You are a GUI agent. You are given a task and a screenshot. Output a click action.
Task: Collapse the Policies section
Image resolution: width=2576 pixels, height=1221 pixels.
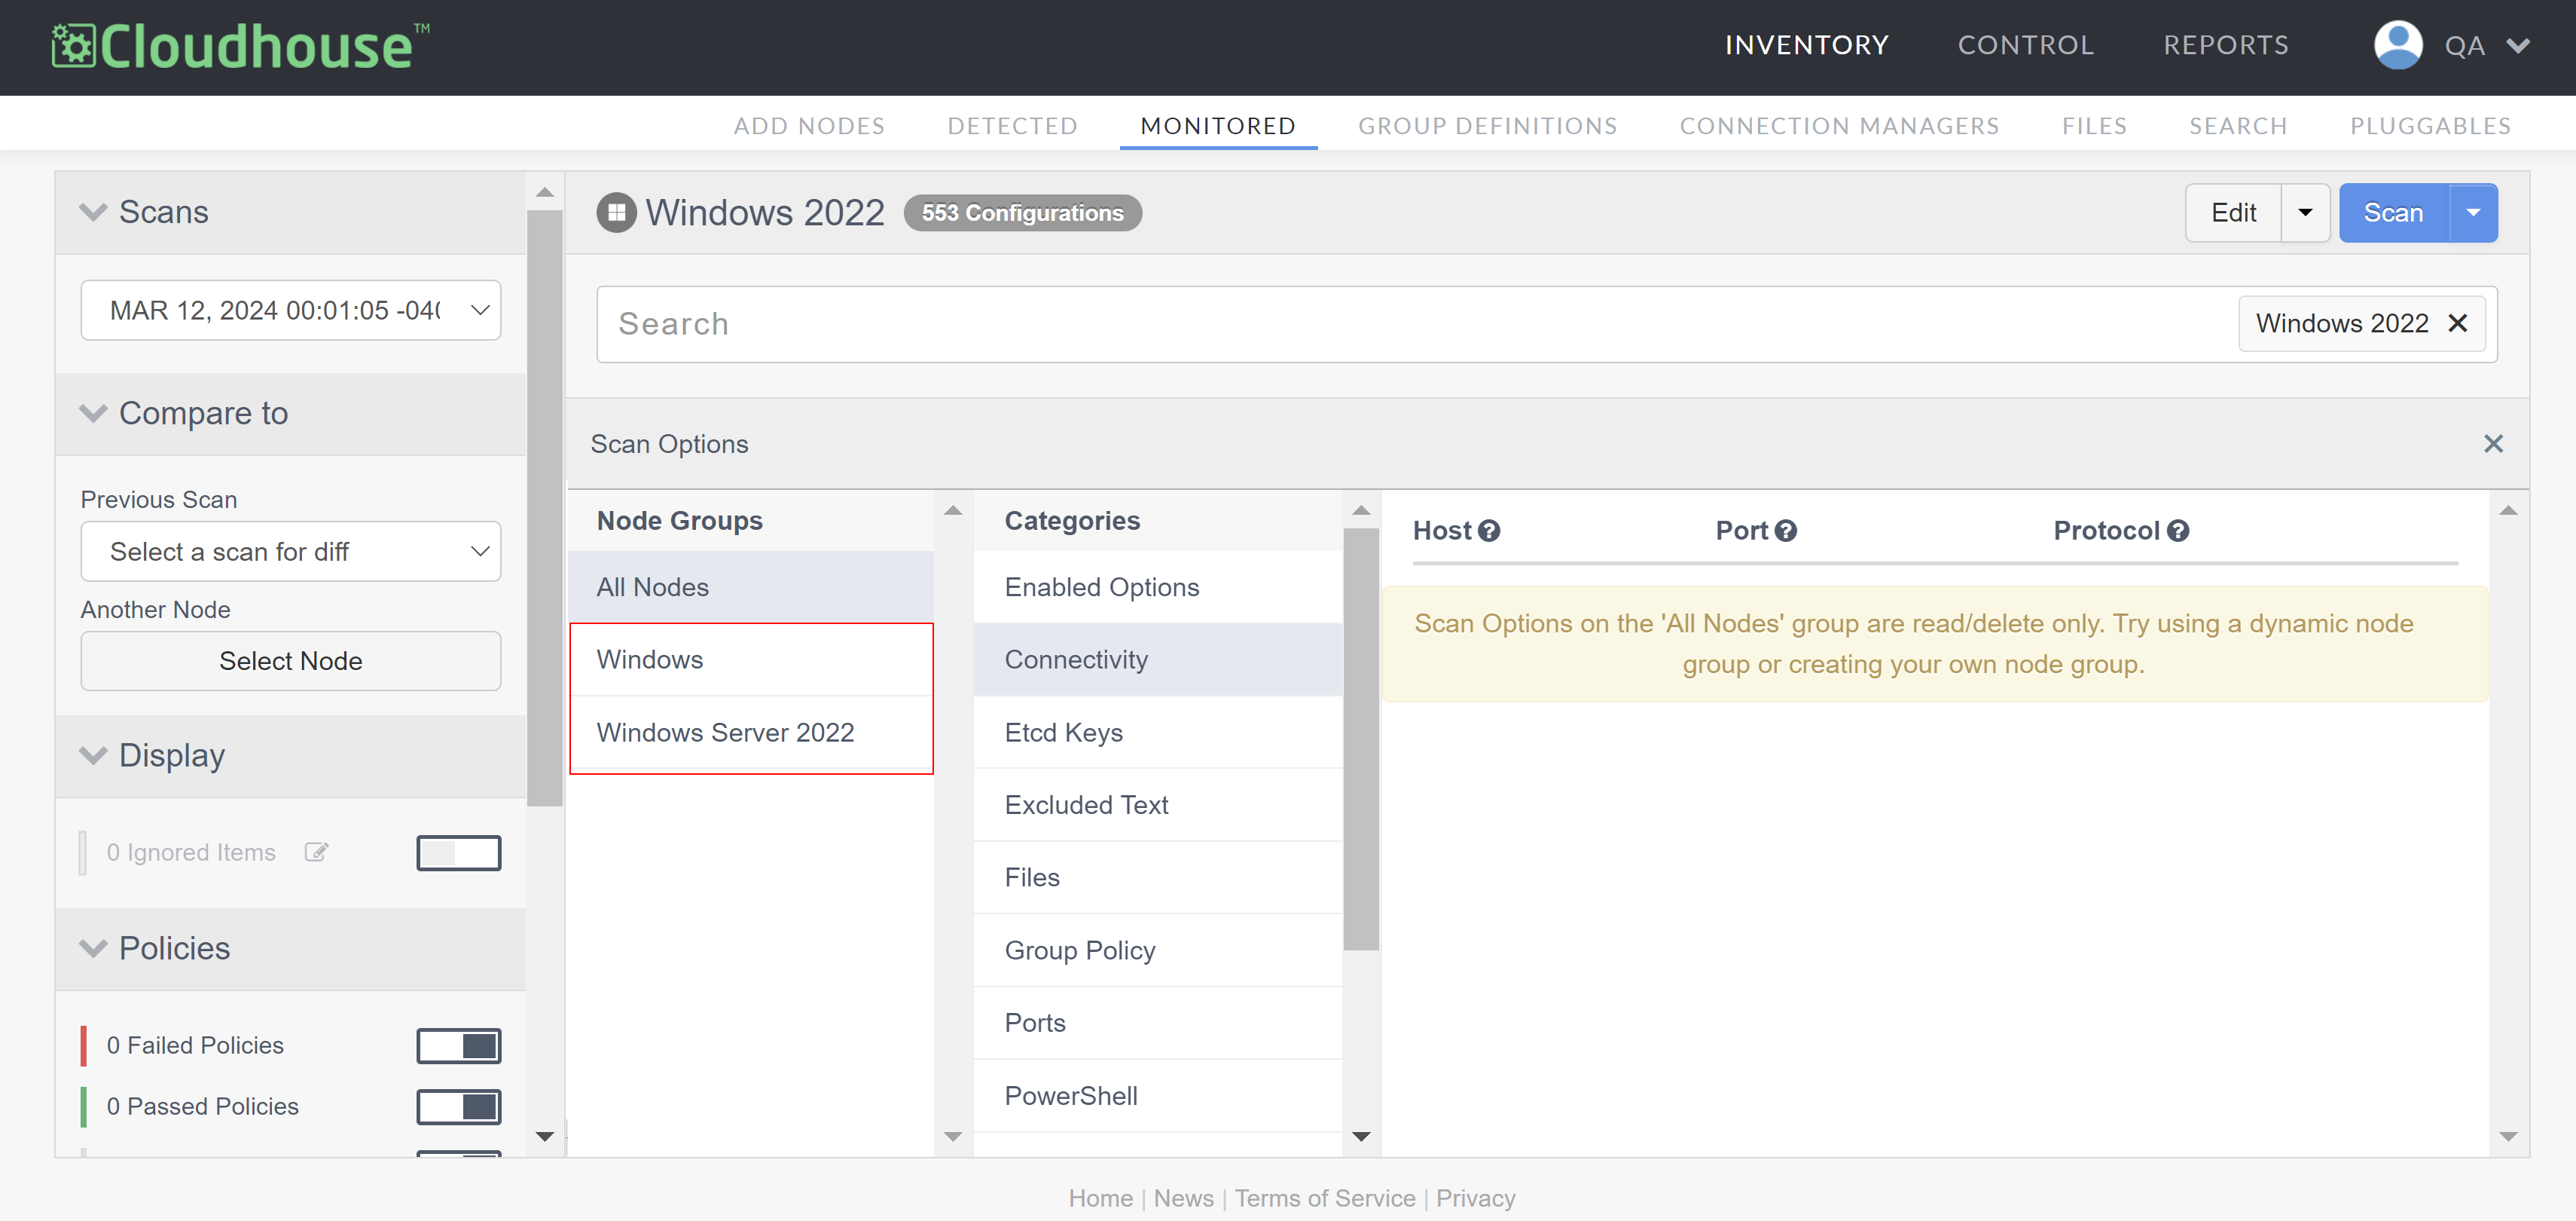(93, 949)
